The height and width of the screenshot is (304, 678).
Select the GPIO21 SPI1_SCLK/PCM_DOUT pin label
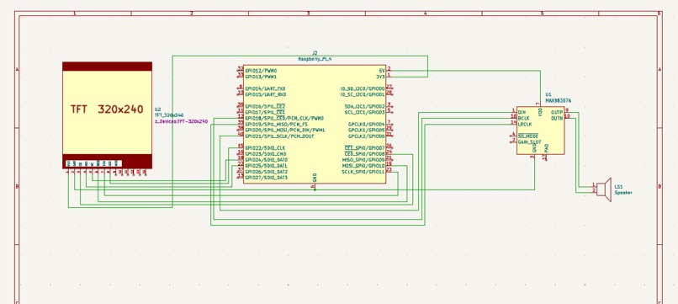[x=279, y=136]
